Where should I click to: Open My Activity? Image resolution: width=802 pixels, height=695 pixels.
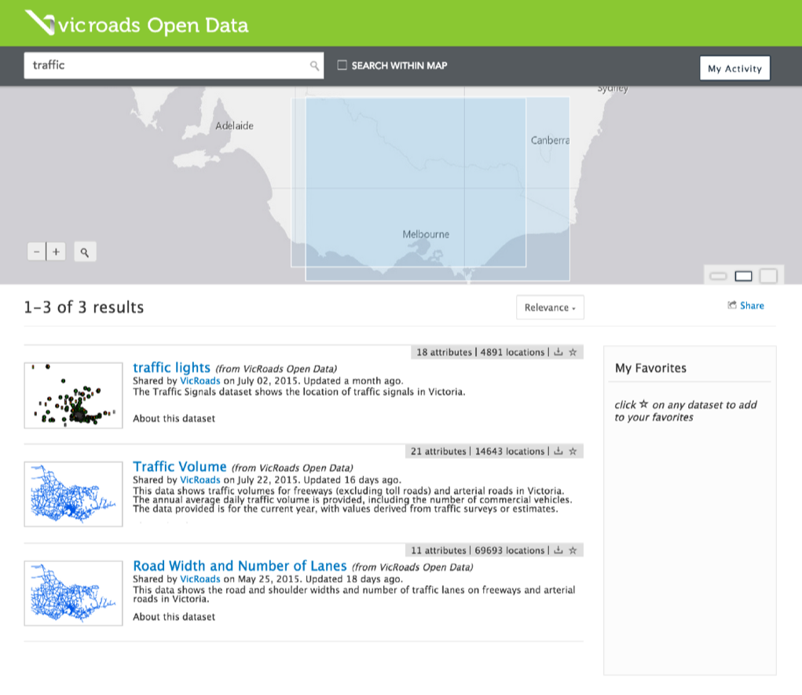[734, 68]
